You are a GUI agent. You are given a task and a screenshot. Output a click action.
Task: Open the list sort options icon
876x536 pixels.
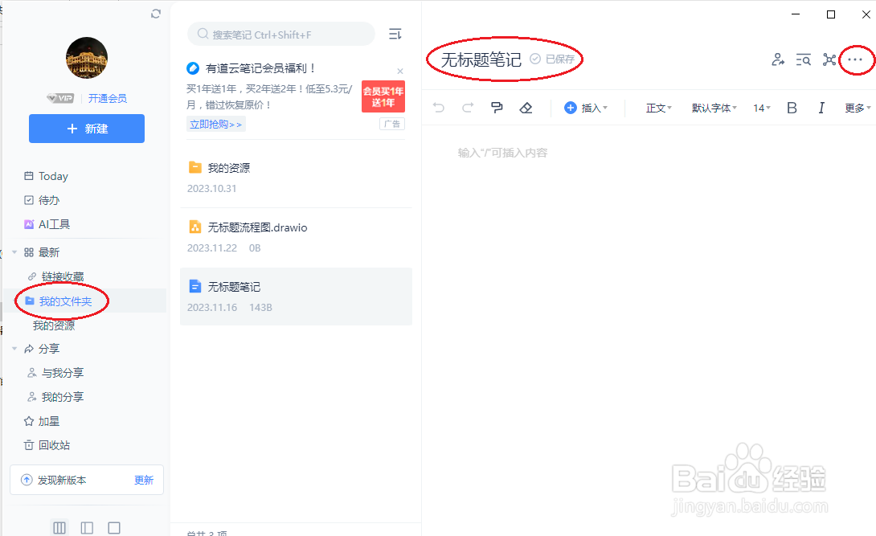395,34
